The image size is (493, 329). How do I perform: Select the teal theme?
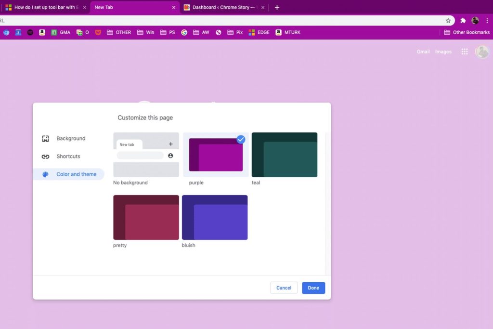(x=284, y=154)
